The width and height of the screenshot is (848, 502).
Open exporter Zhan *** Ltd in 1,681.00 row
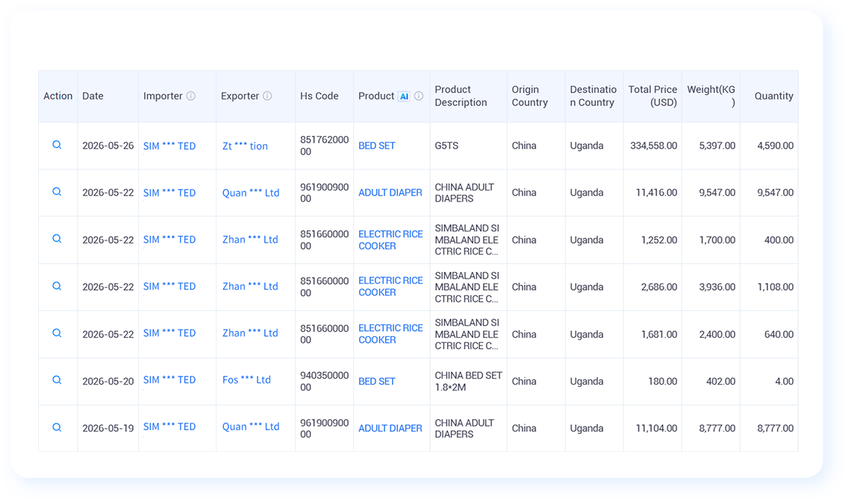point(250,333)
